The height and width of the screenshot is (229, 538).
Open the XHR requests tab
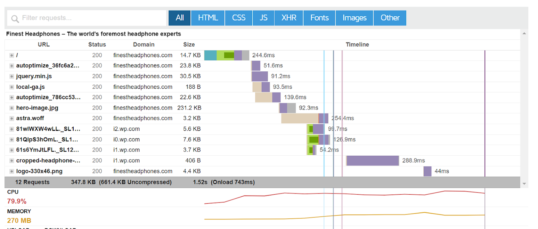(x=289, y=18)
